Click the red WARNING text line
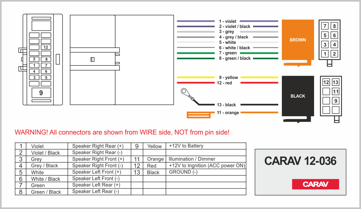 [x=122, y=132]
